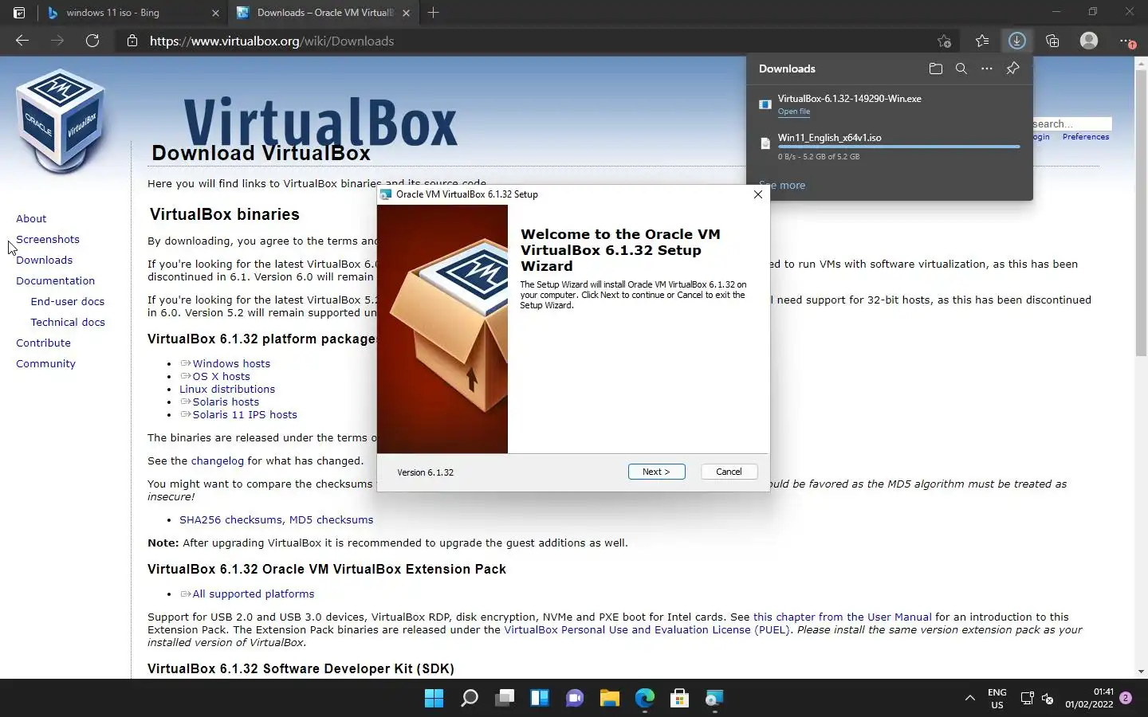
Task: Click VirtualBox installer taskbar icon
Action: [x=714, y=699]
